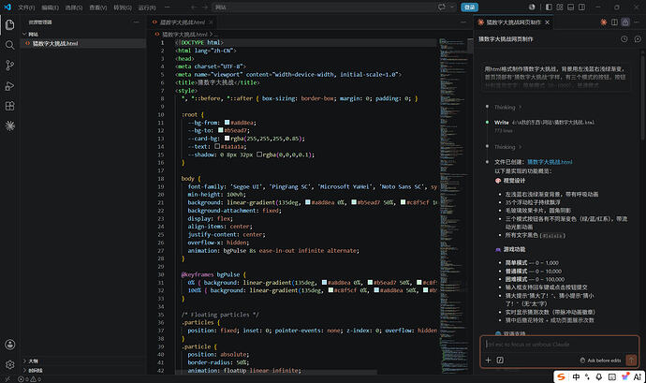The image size is (646, 383).
Task: Open the Accounts icon in activity bar
Action: 10,345
